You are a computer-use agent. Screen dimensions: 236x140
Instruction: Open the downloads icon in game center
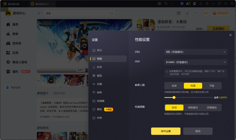coord(187,13)
